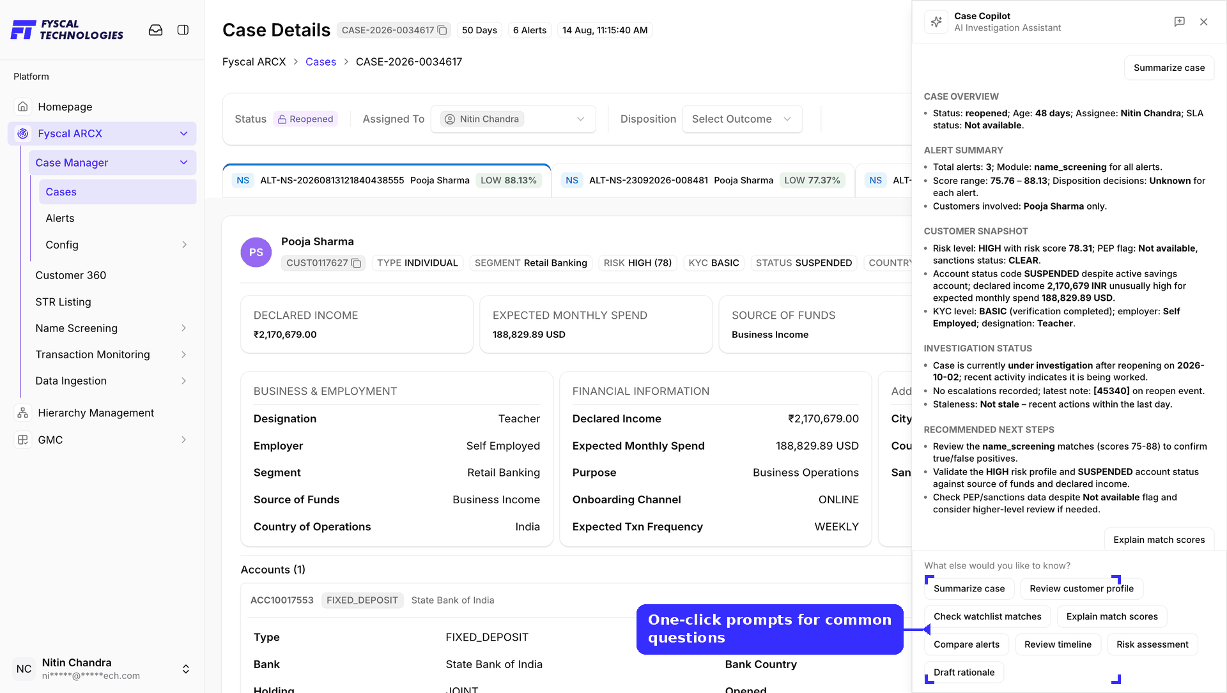The image size is (1227, 693).
Task: Collapse the Fyscal ARCX menu chevron
Action: (184, 133)
